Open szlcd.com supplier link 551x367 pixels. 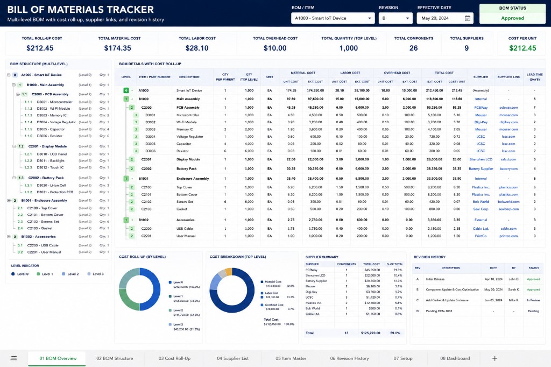pos(508,160)
